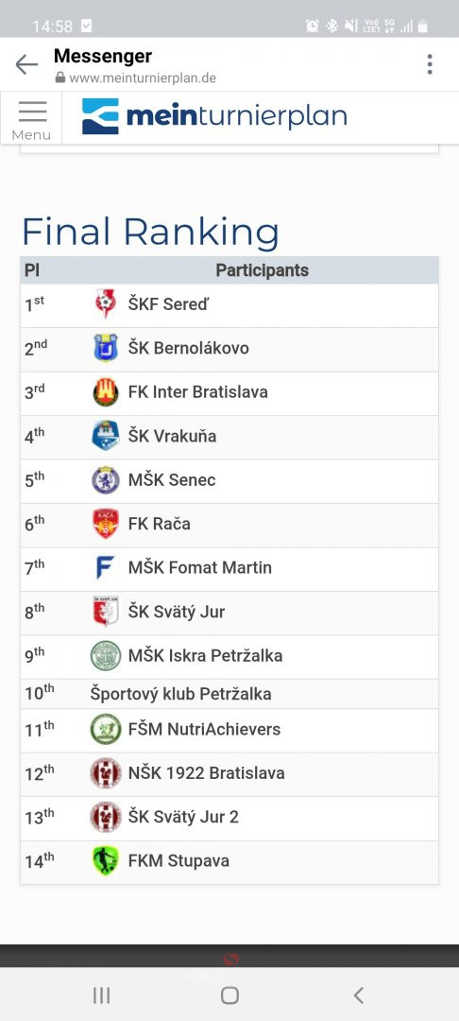Tap the FKM Stupava green crest

(x=106, y=861)
